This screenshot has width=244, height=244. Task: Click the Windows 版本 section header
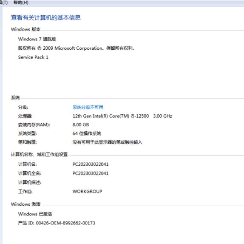[x=26, y=29]
